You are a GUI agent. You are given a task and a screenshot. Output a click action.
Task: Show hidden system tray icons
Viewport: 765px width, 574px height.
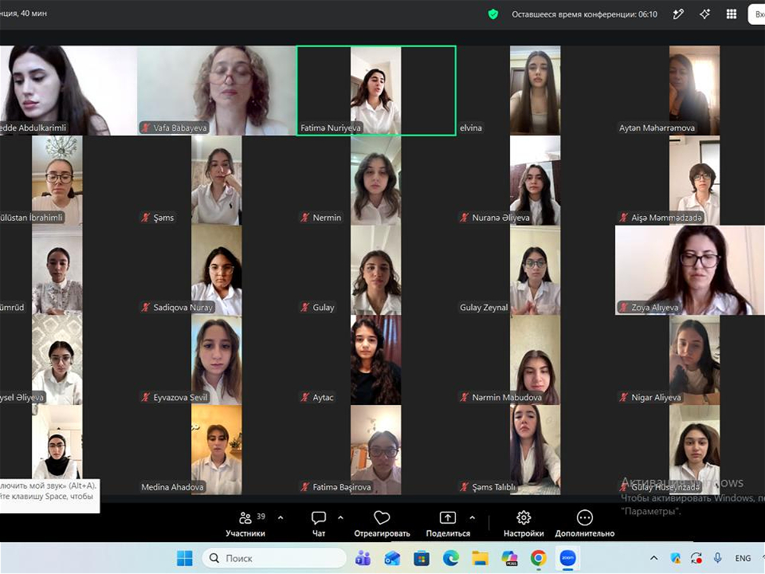pyautogui.click(x=653, y=558)
